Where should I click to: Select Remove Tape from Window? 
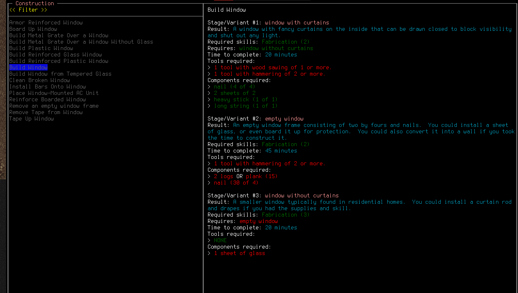(46, 112)
